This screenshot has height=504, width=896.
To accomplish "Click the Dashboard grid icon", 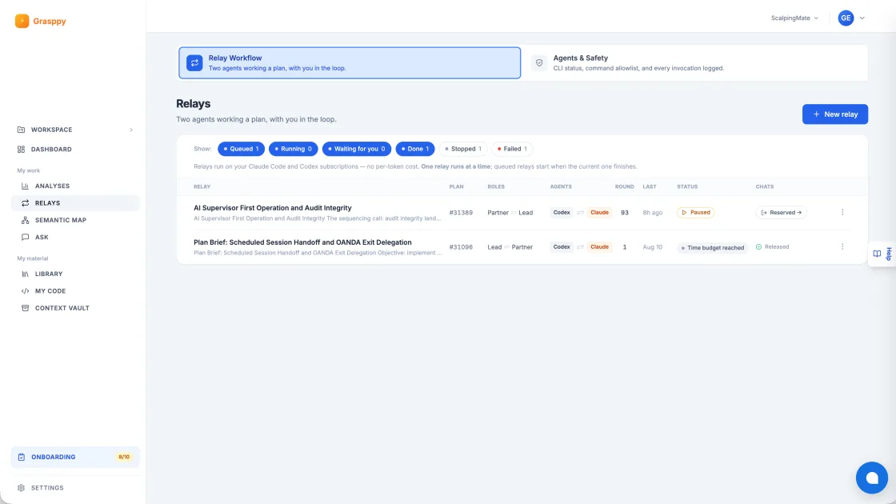I will (21, 149).
